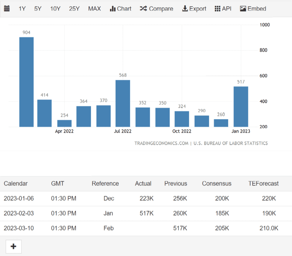This screenshot has width=292, height=256.
Task: Select the 1Y time range
Action: point(22,9)
